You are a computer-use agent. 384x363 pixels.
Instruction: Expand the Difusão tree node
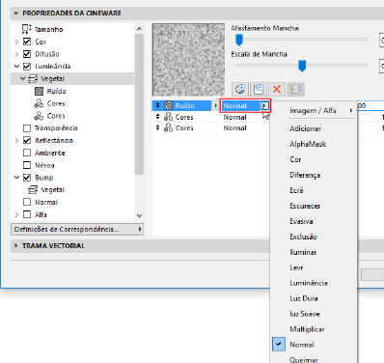point(16,54)
